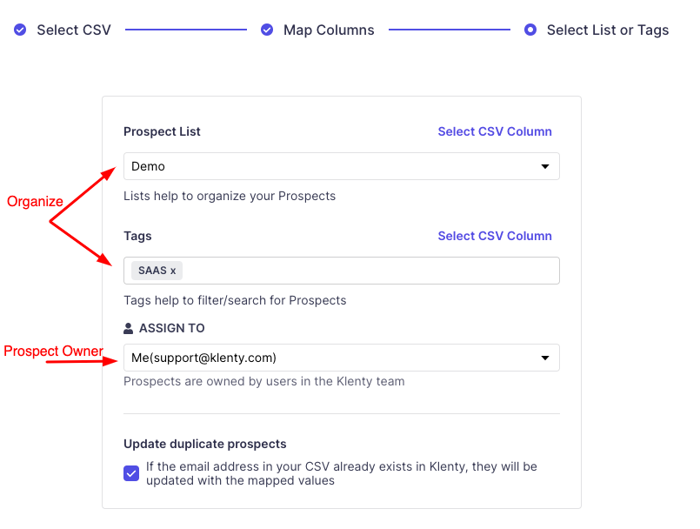Click the duplicate email update description text
Image resolution: width=700 pixels, height=529 pixels.
[x=341, y=473]
